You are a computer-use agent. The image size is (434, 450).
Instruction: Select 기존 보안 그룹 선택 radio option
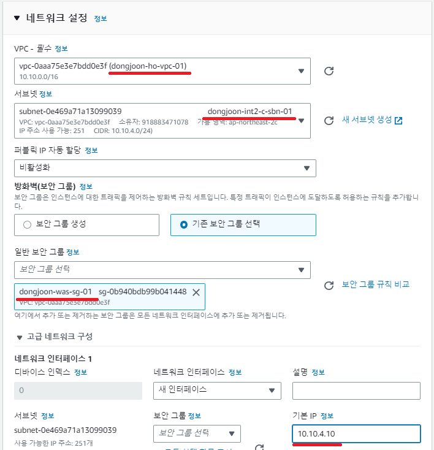184,224
